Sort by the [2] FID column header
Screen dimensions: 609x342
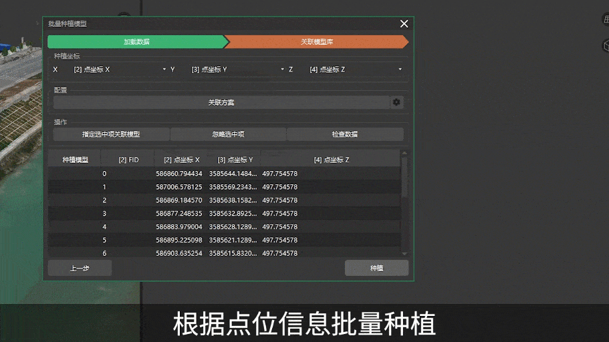click(x=128, y=160)
